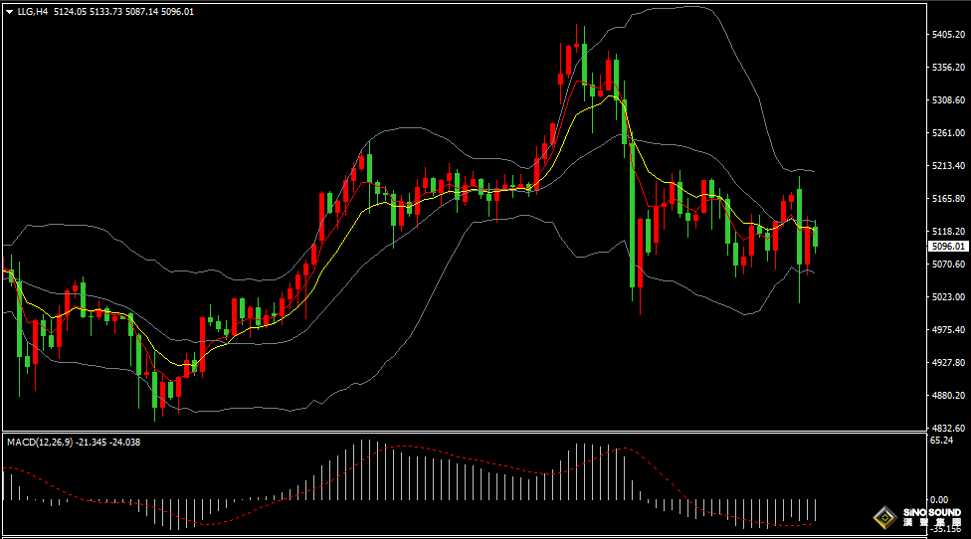Screen dimensions: 971x539
Task: Click the 5213.40 price axis label
Action: (x=948, y=166)
